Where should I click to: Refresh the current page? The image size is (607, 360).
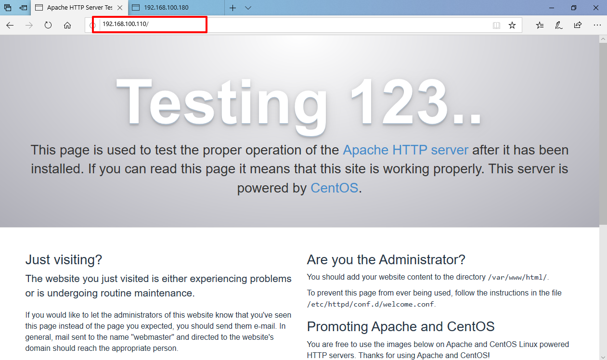[x=48, y=25]
